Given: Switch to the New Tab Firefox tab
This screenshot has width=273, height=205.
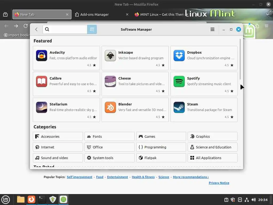Looking at the screenshot, I should (x=42, y=14).
